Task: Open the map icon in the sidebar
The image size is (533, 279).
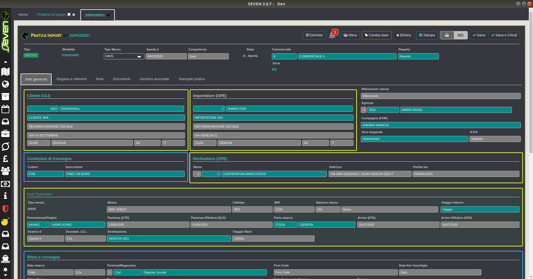Action: (x=5, y=72)
